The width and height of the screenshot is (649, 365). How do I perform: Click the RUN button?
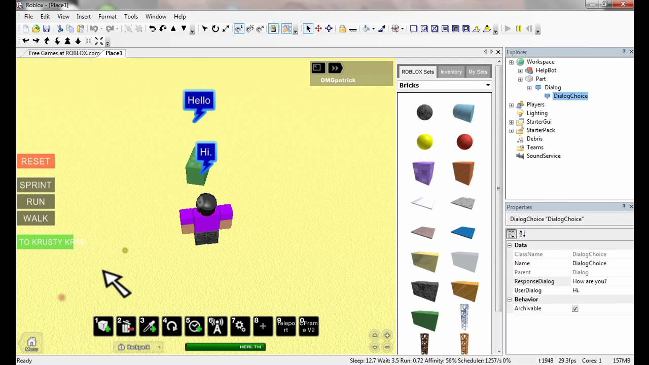tap(35, 202)
